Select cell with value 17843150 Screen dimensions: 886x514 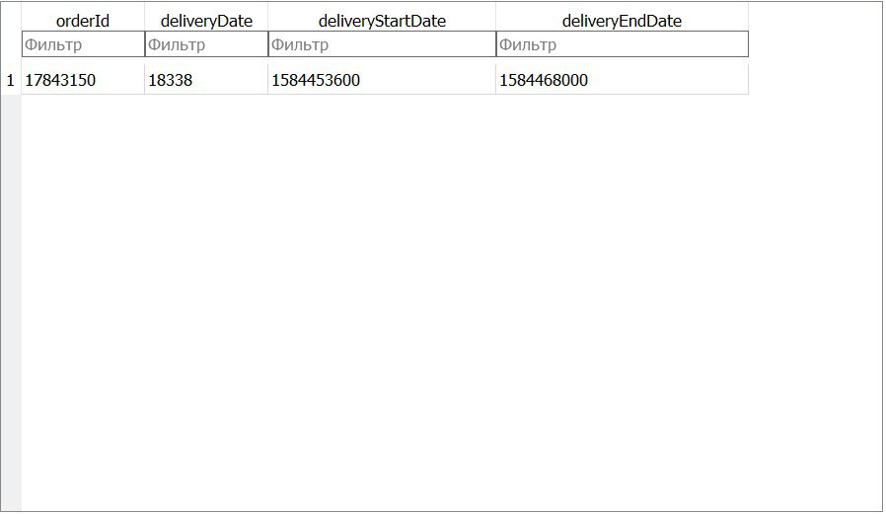[x=83, y=80]
